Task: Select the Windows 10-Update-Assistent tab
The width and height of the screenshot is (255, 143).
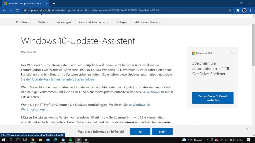Action: (25, 3)
